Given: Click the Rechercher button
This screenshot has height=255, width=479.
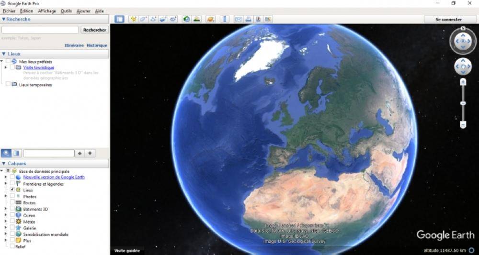Looking at the screenshot, I should [x=95, y=30].
